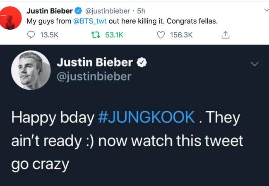Open the #JUNGKOOK hashtag link
Viewport: 269px width, 186px height.
click(147, 117)
